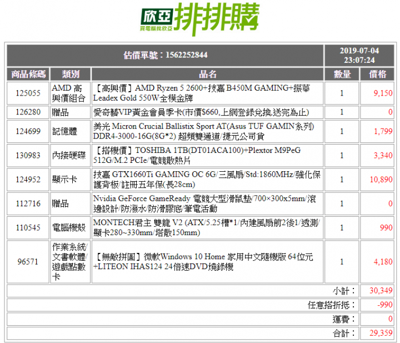The width and height of the screenshot is (400, 343).
Task: Click price 10,890
Action: pyautogui.click(x=381, y=180)
